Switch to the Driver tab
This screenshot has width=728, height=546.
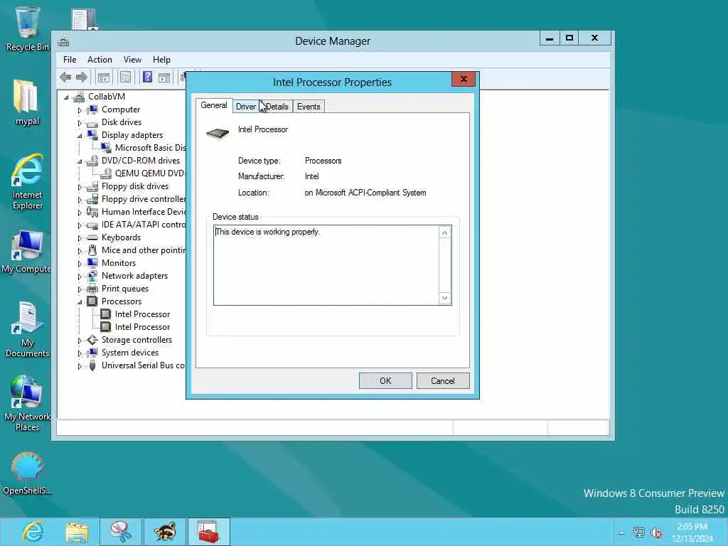pos(245,107)
